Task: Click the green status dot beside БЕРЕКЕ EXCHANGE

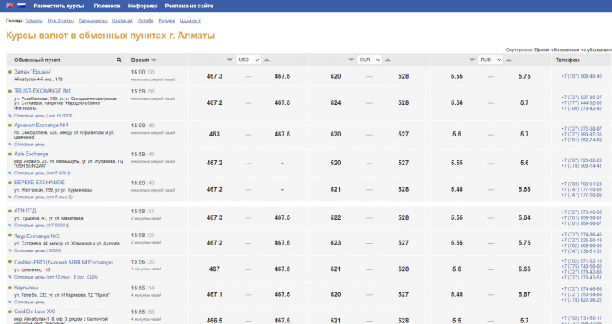Action: [10, 183]
